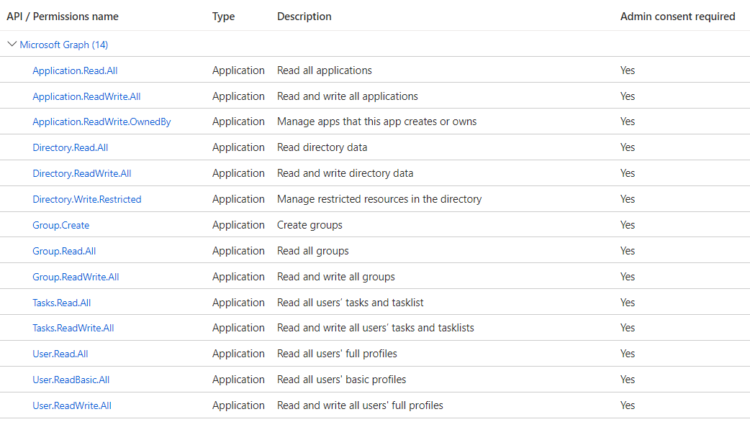Open the Application.ReadWrite.All permission
The image size is (750, 427).
coord(86,96)
